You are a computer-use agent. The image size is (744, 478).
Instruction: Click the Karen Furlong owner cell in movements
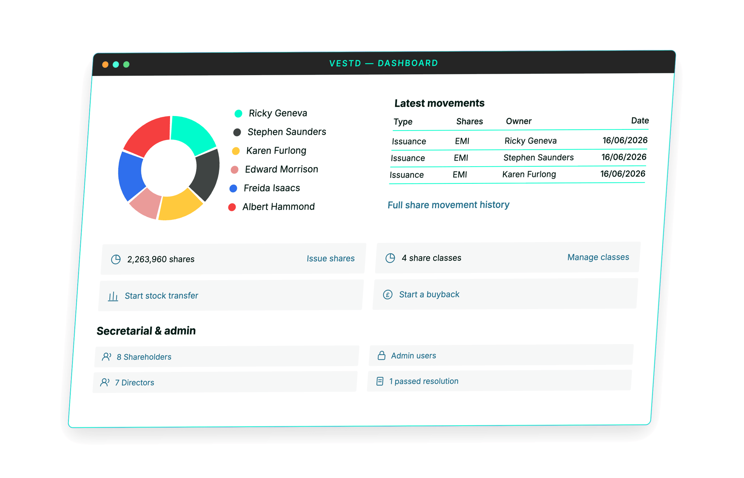(529, 174)
